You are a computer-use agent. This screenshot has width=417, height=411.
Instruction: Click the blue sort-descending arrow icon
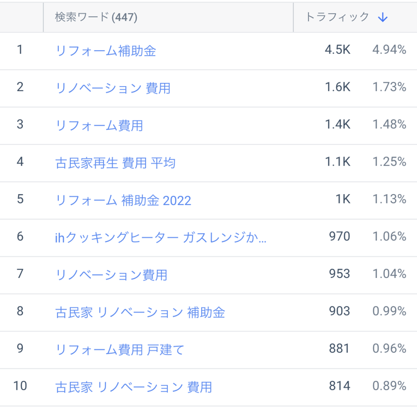(x=383, y=17)
